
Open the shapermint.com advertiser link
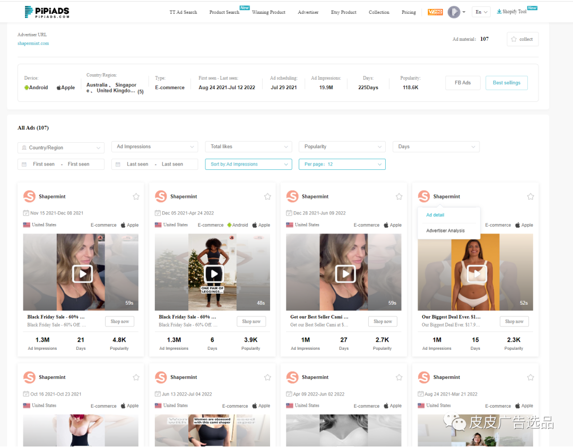click(33, 43)
